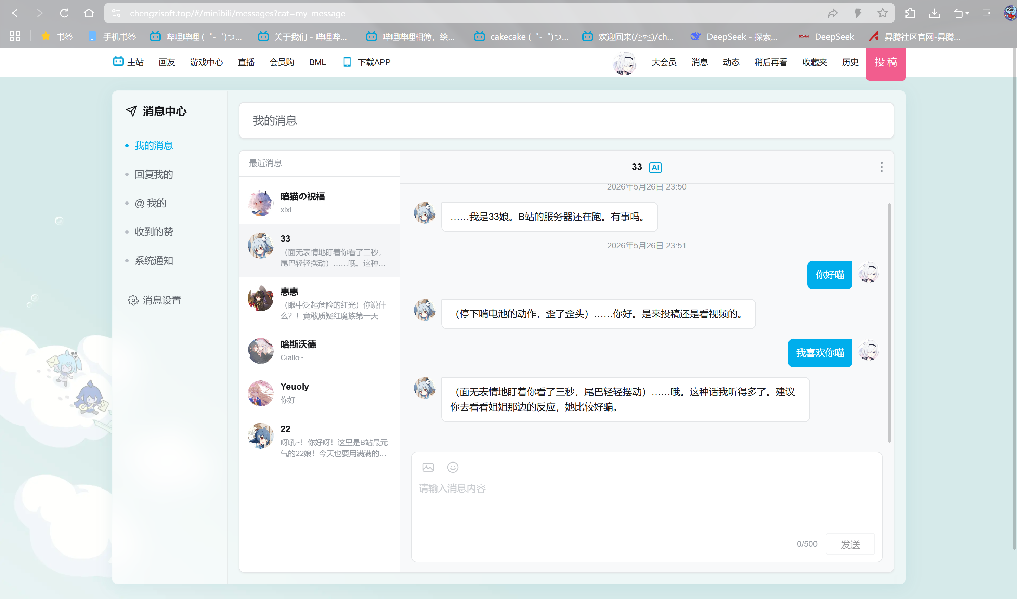Select 我的消息 in the sidebar
This screenshot has height=599, width=1017.
tap(154, 146)
